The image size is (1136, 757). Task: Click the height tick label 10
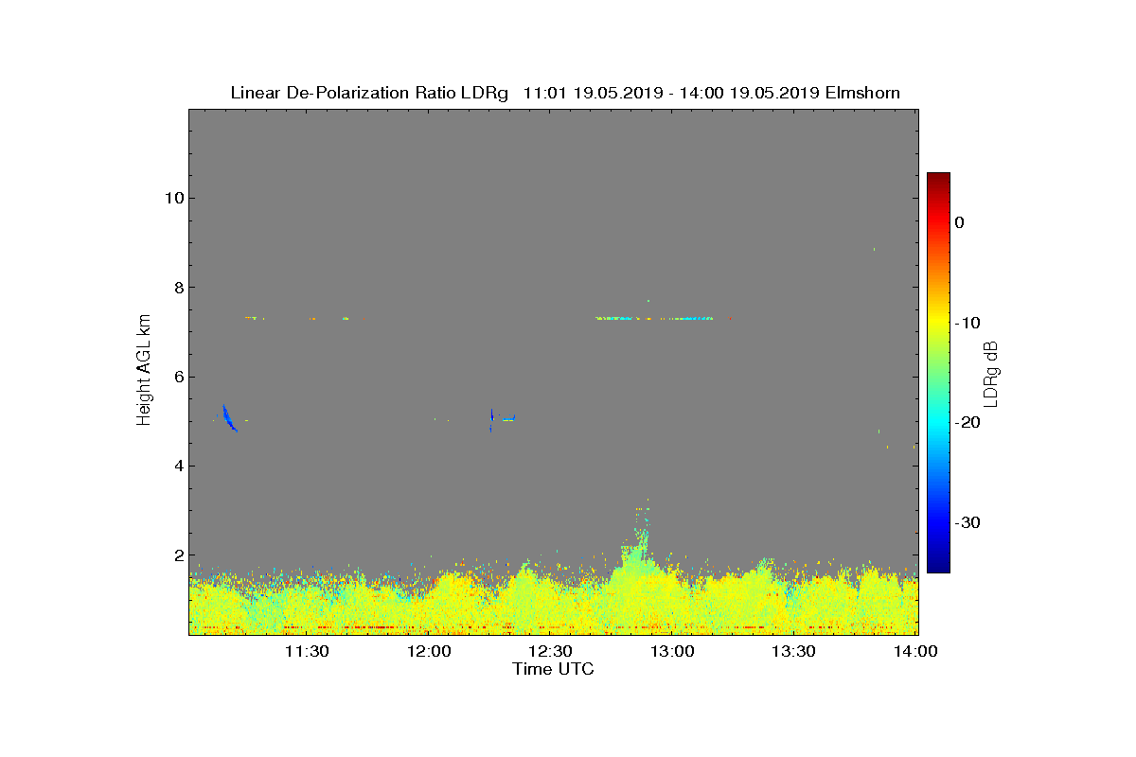172,198
